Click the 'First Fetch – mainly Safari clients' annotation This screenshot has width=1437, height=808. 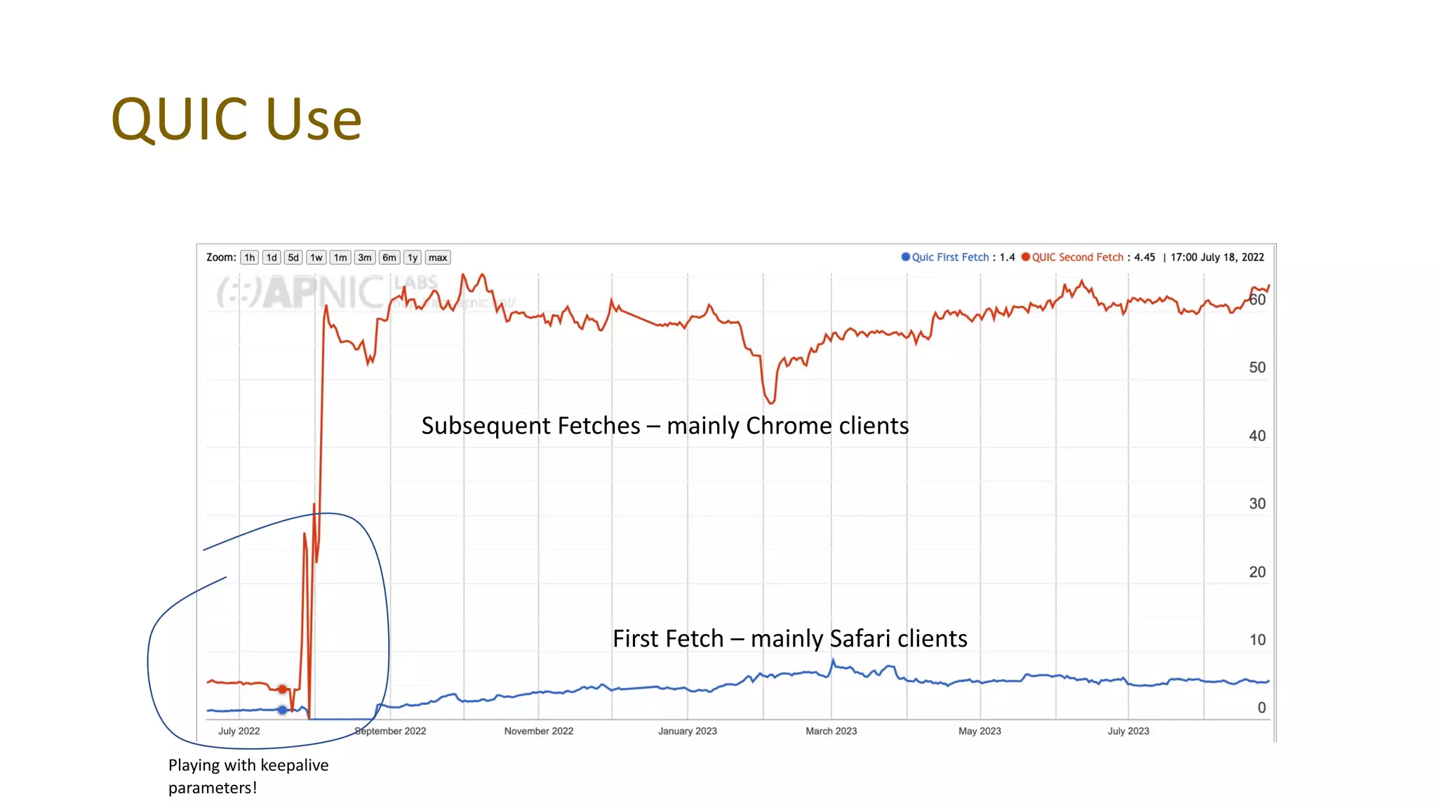coord(790,638)
